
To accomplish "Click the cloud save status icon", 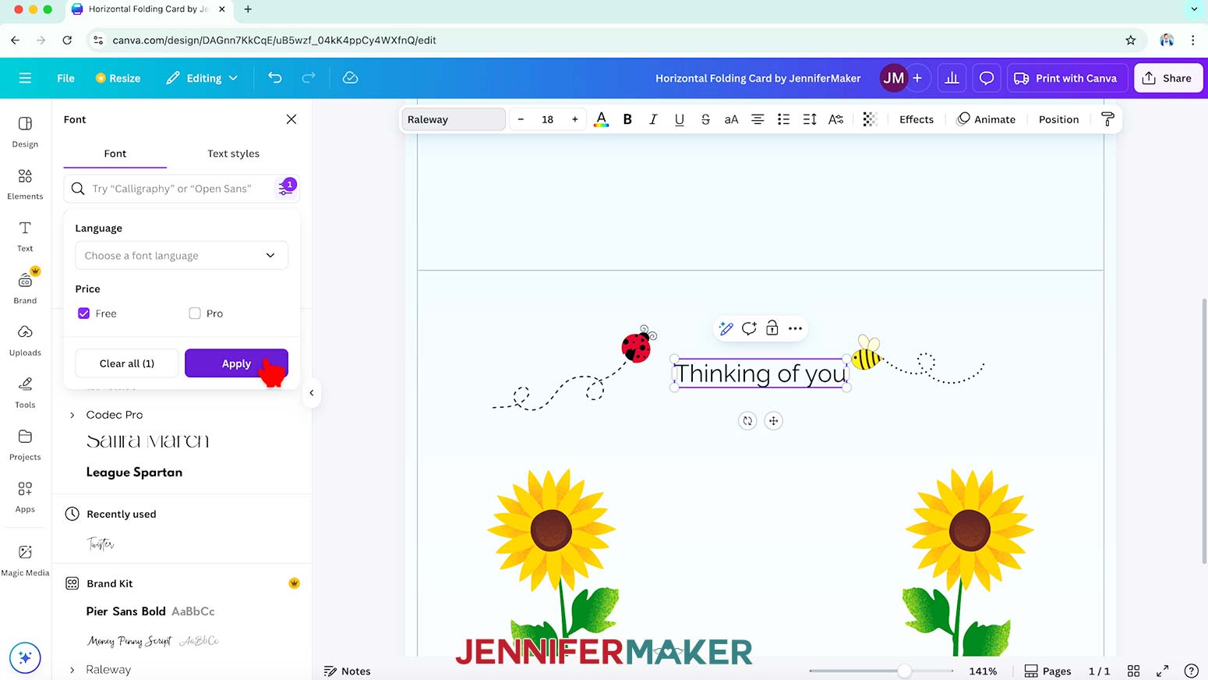I will (x=350, y=78).
